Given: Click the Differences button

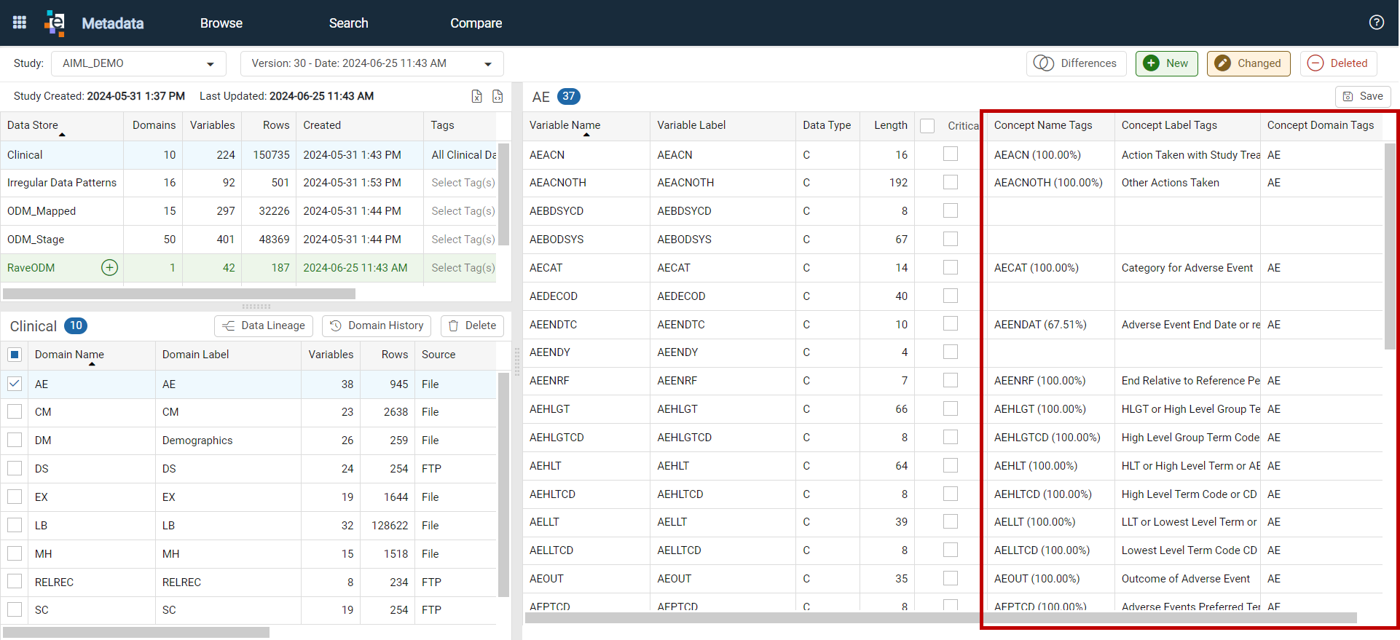Looking at the screenshot, I should [x=1077, y=63].
